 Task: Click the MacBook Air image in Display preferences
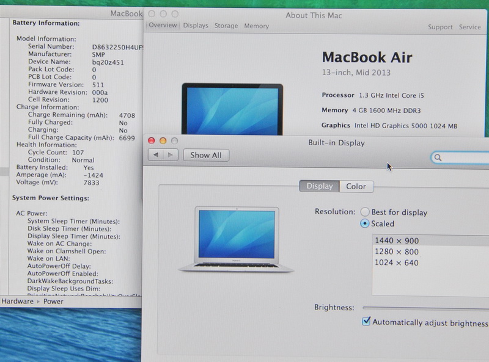237,239
